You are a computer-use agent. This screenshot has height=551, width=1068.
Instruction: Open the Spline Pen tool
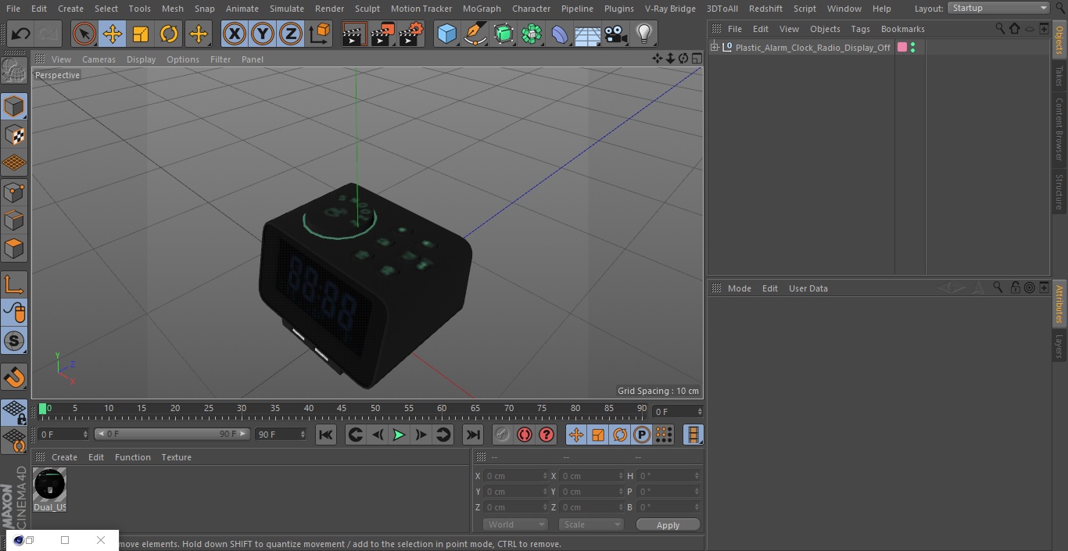(x=475, y=34)
